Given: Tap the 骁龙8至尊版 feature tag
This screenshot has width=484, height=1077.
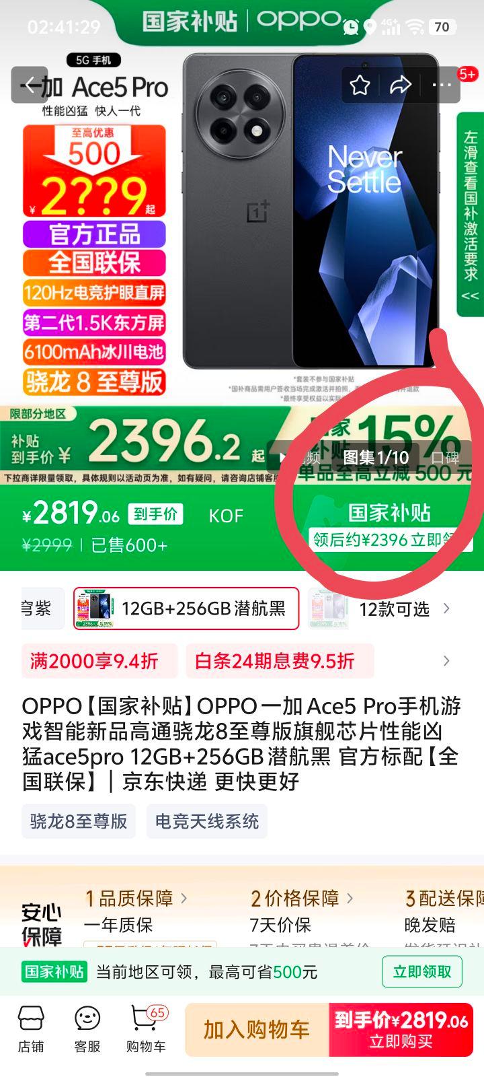Looking at the screenshot, I should (x=79, y=821).
